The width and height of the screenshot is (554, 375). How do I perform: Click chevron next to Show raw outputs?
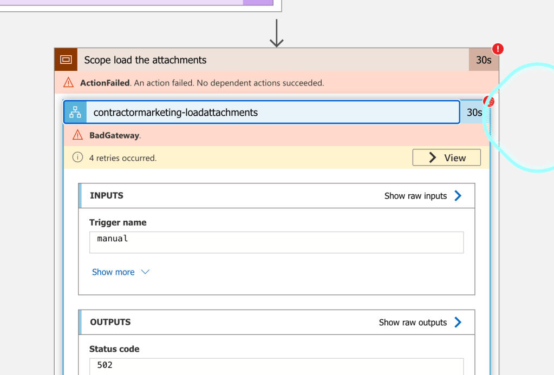coord(458,322)
